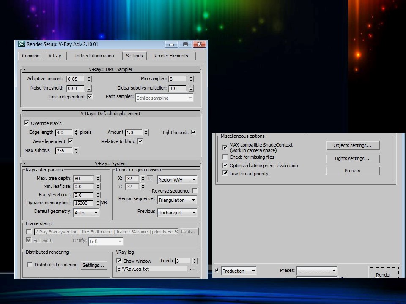This screenshot has width=406, height=304.
Task: Adjust the Edge length spinner
Action: tap(77, 133)
